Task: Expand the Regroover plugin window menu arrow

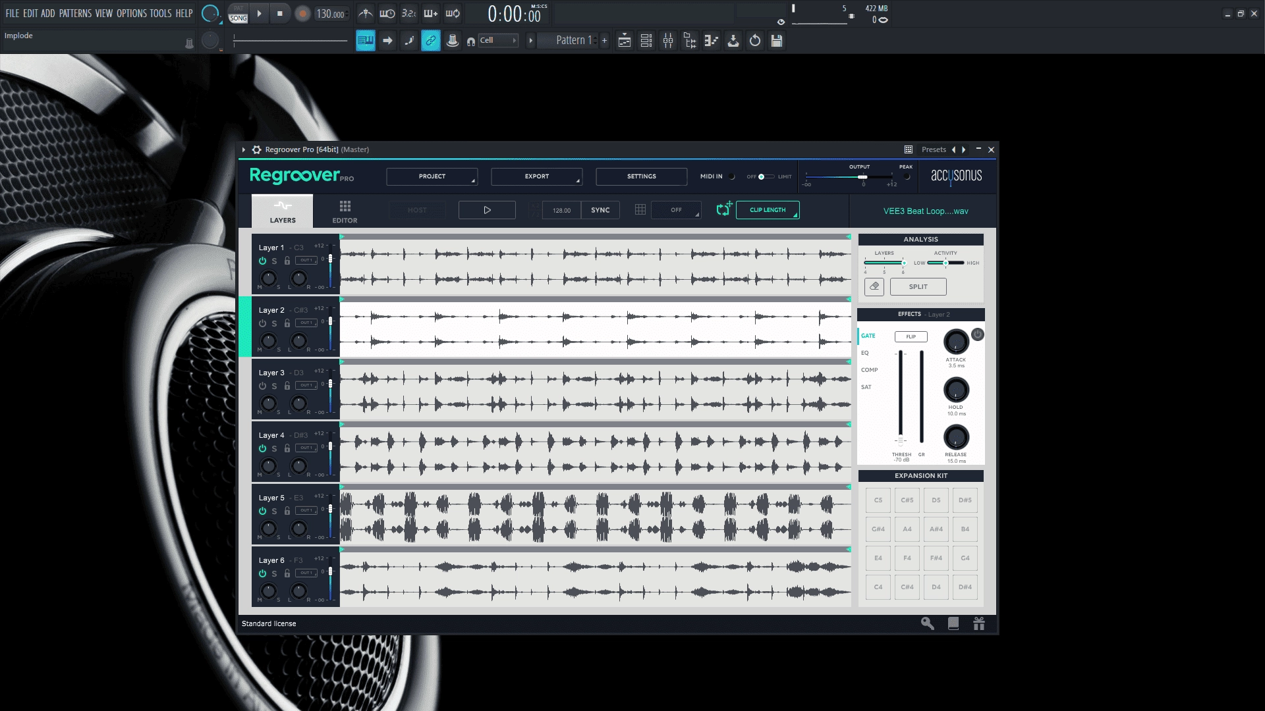Action: (x=243, y=149)
